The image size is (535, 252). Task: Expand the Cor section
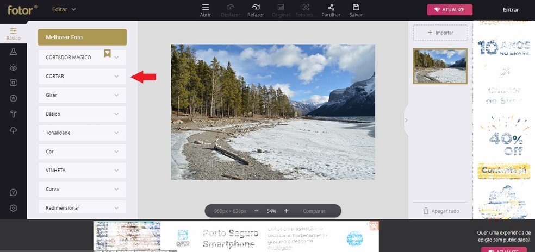(82, 152)
